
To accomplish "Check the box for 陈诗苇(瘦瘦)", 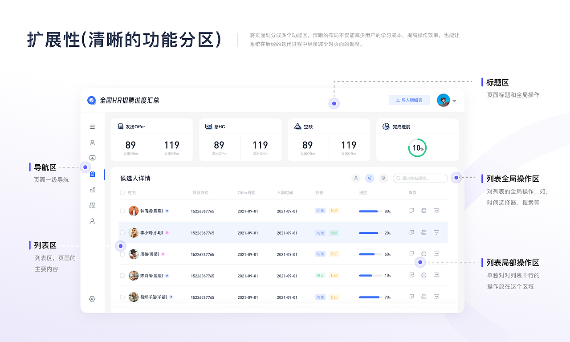I will pos(122,276).
